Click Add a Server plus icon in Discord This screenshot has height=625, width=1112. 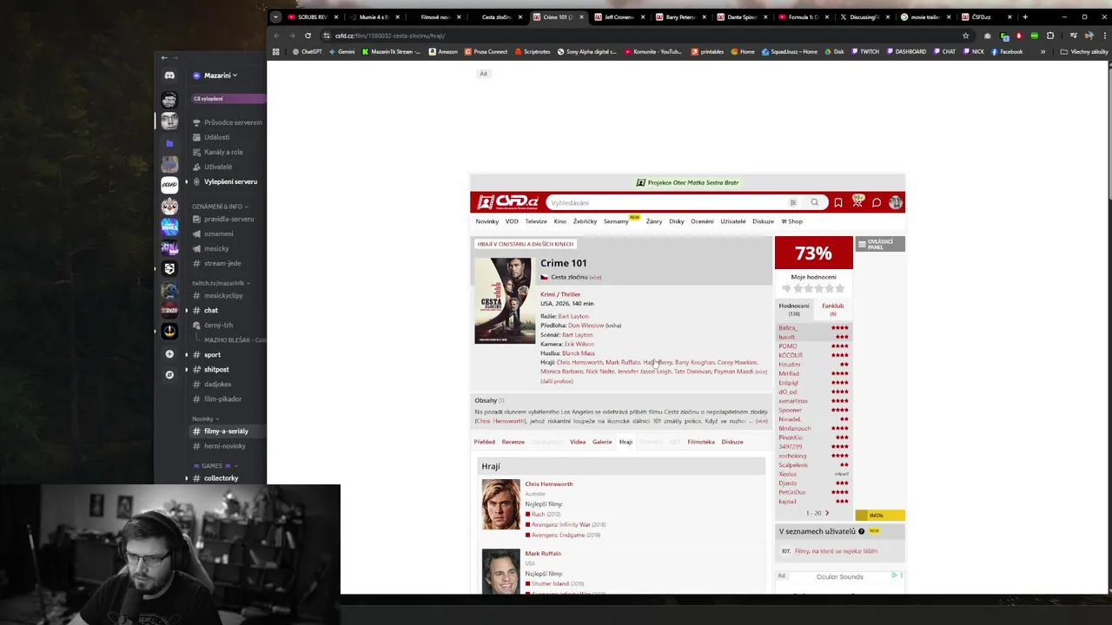[169, 354]
